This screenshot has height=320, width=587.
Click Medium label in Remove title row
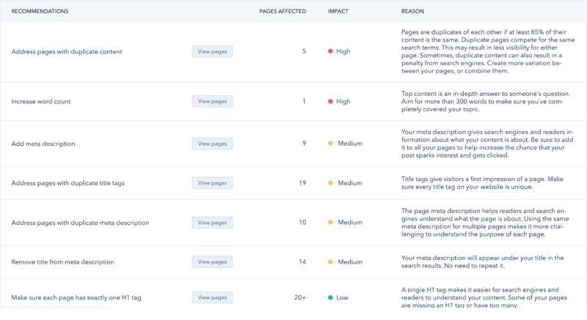[x=350, y=261]
